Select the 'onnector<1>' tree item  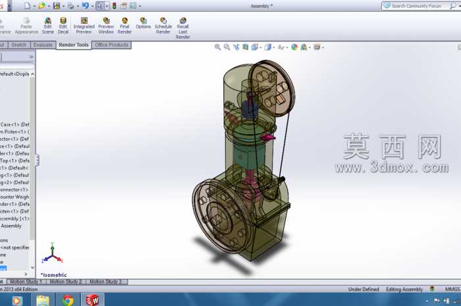point(14,190)
